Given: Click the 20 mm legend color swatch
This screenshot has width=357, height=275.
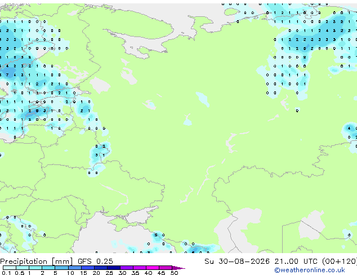Looking at the screenshot, I should (x=100, y=268).
